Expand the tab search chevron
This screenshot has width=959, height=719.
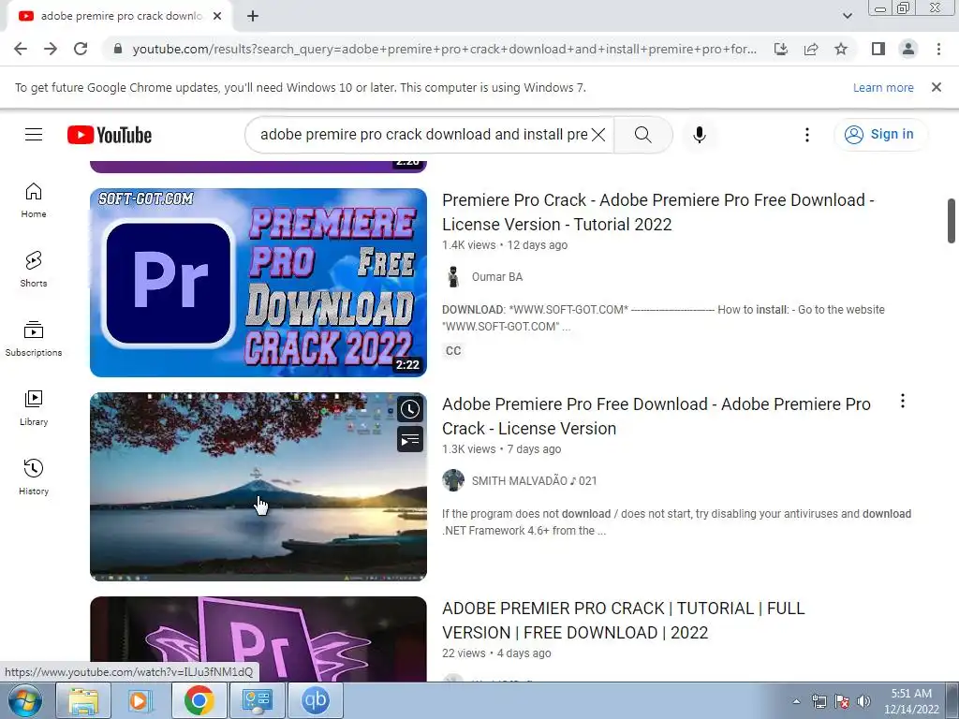point(847,17)
